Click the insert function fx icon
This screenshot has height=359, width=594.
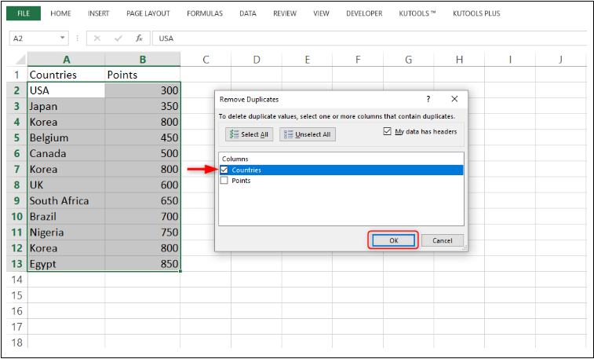tap(139, 38)
